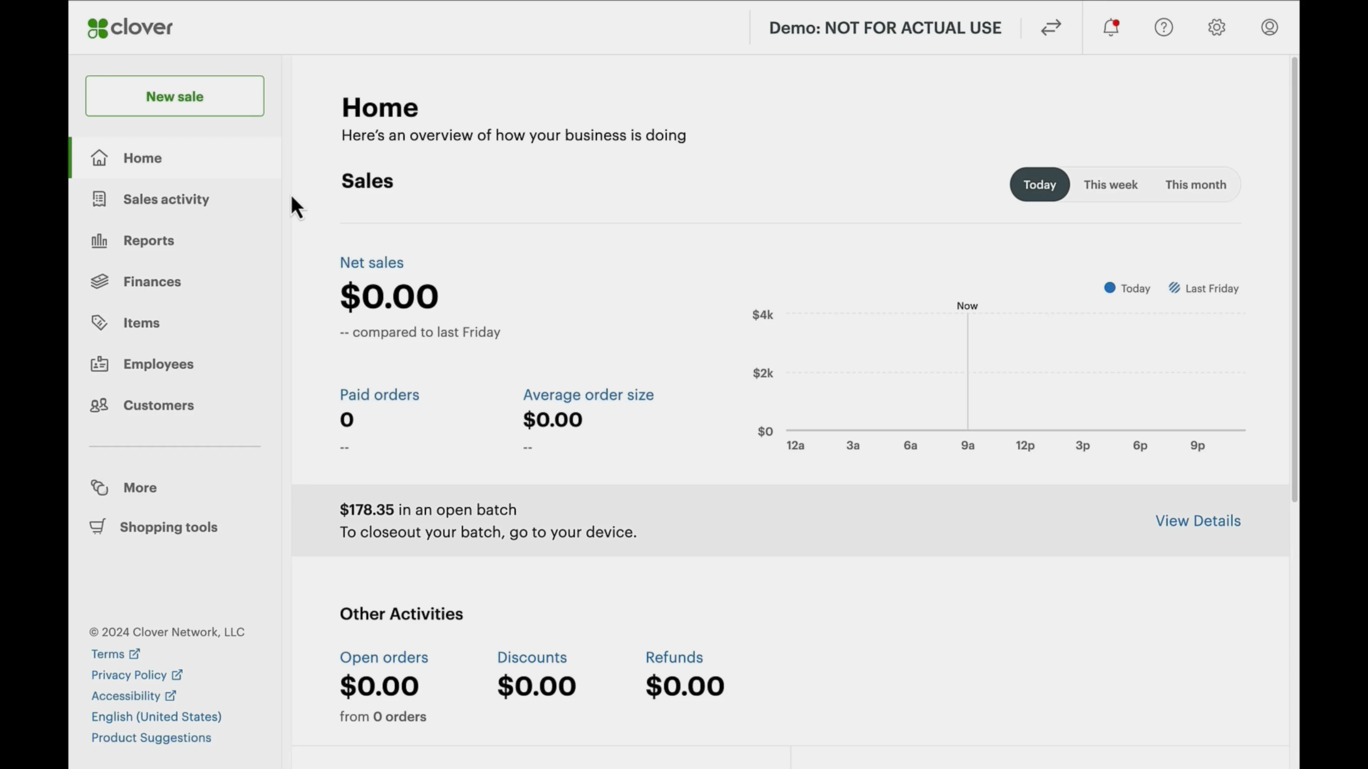
Task: Open the More menu item
Action: tap(175, 487)
